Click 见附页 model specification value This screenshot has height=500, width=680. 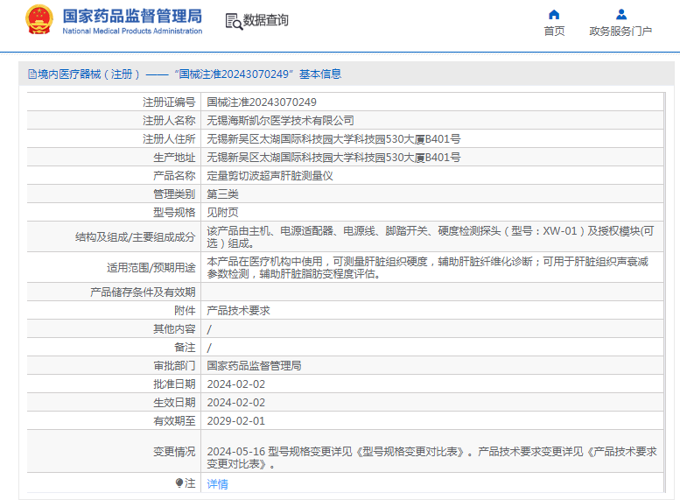pos(222,213)
